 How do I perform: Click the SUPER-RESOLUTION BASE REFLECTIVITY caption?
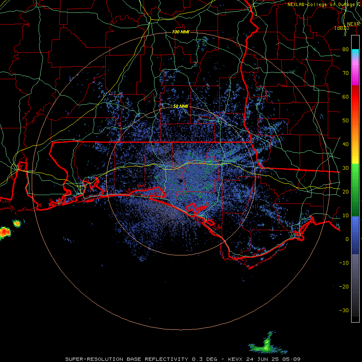tap(127, 359)
